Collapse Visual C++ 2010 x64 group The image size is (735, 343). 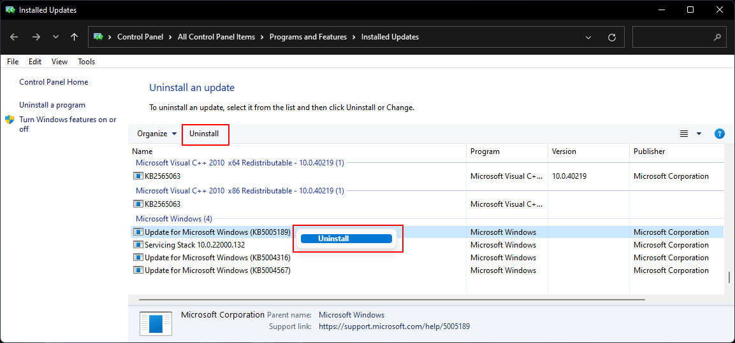(x=240, y=163)
